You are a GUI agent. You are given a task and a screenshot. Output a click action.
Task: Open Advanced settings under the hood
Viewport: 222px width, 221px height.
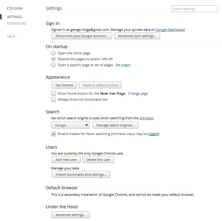(71, 215)
